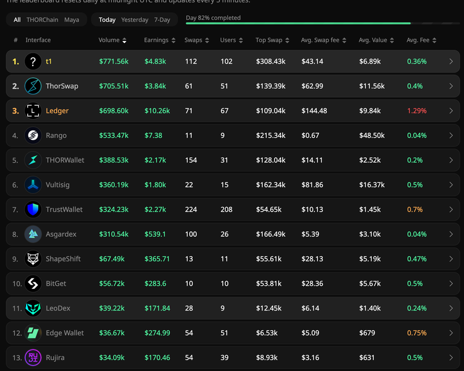Expand the Edge Wallet row chevron
Screen dimensions: 464x371
(451, 333)
